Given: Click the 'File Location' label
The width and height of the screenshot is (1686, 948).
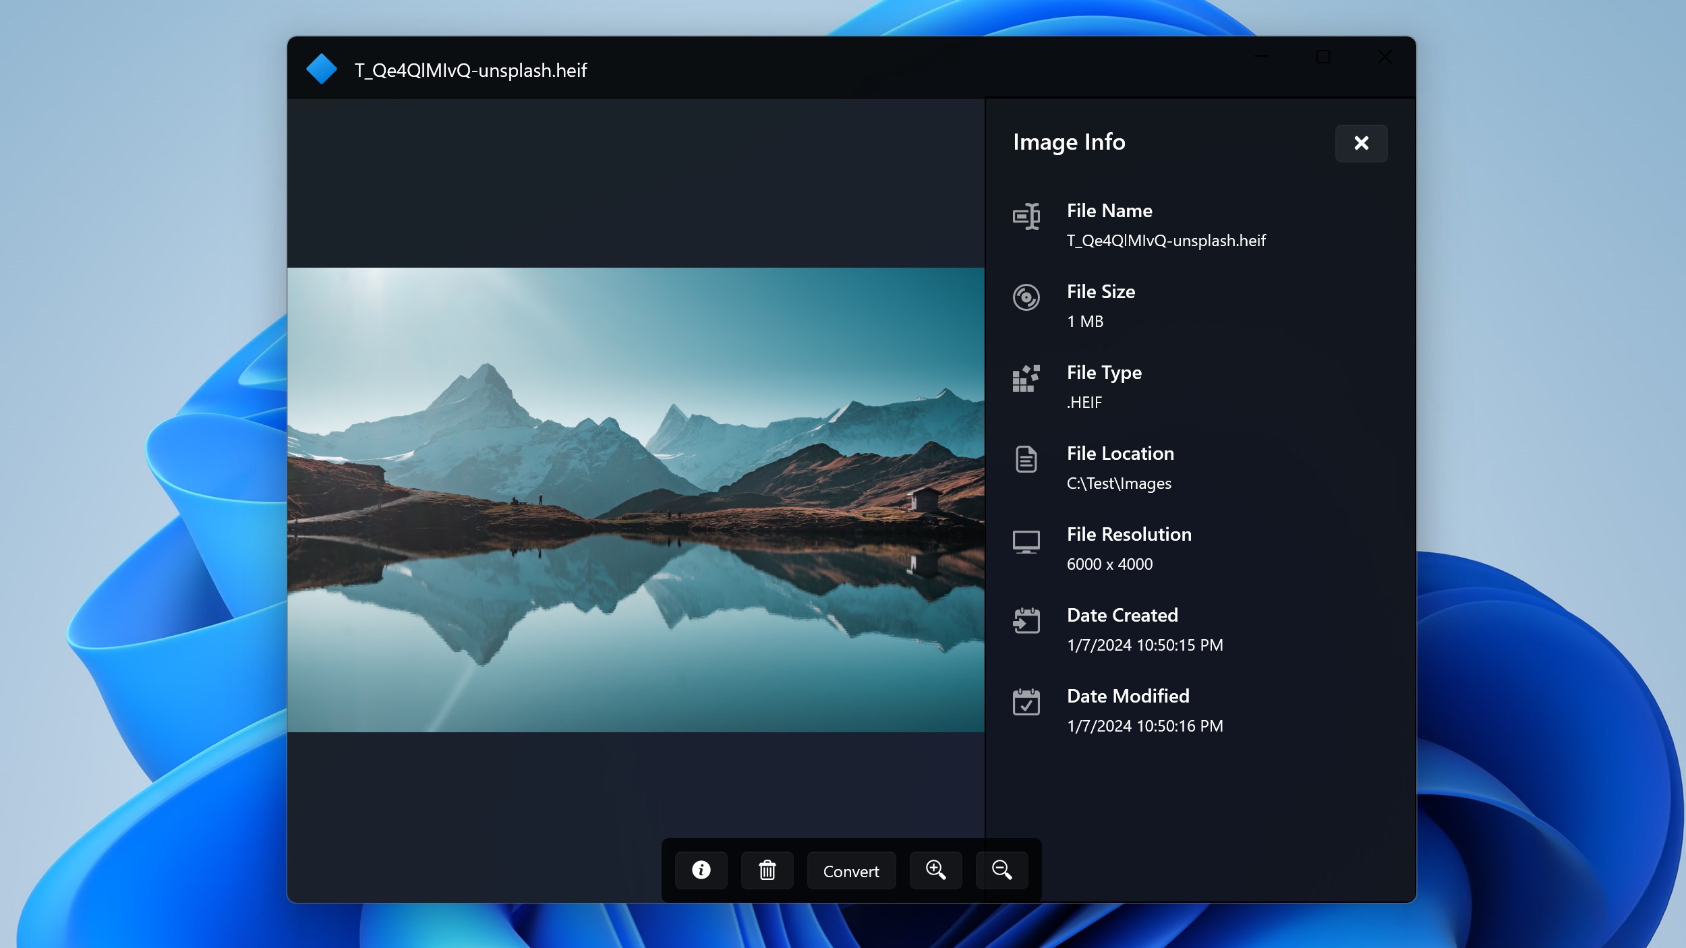Looking at the screenshot, I should [x=1120, y=454].
